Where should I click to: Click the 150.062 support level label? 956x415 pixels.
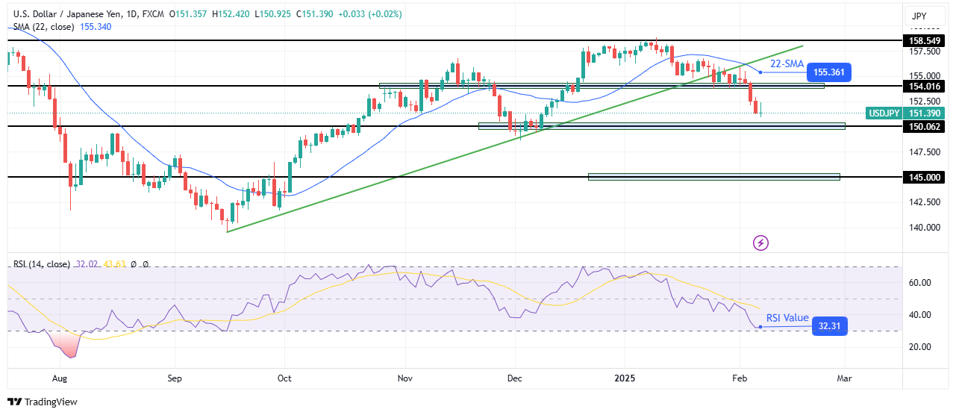(x=924, y=127)
